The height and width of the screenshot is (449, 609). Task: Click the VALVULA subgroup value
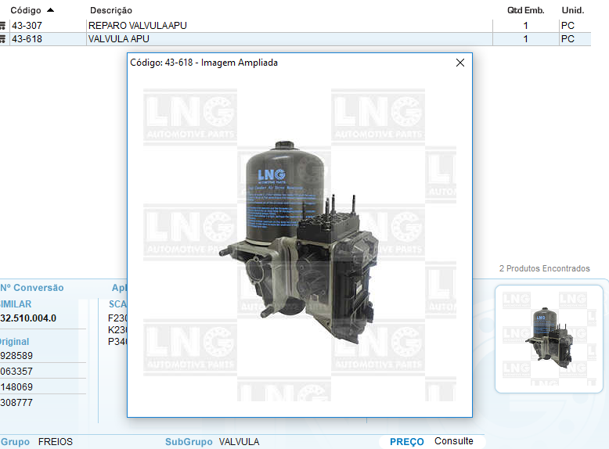point(239,442)
